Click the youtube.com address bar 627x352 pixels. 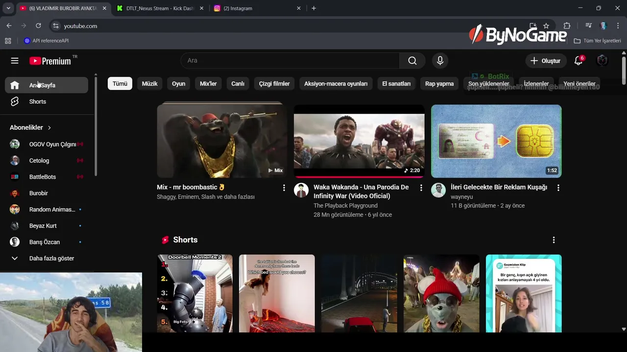(x=289, y=26)
